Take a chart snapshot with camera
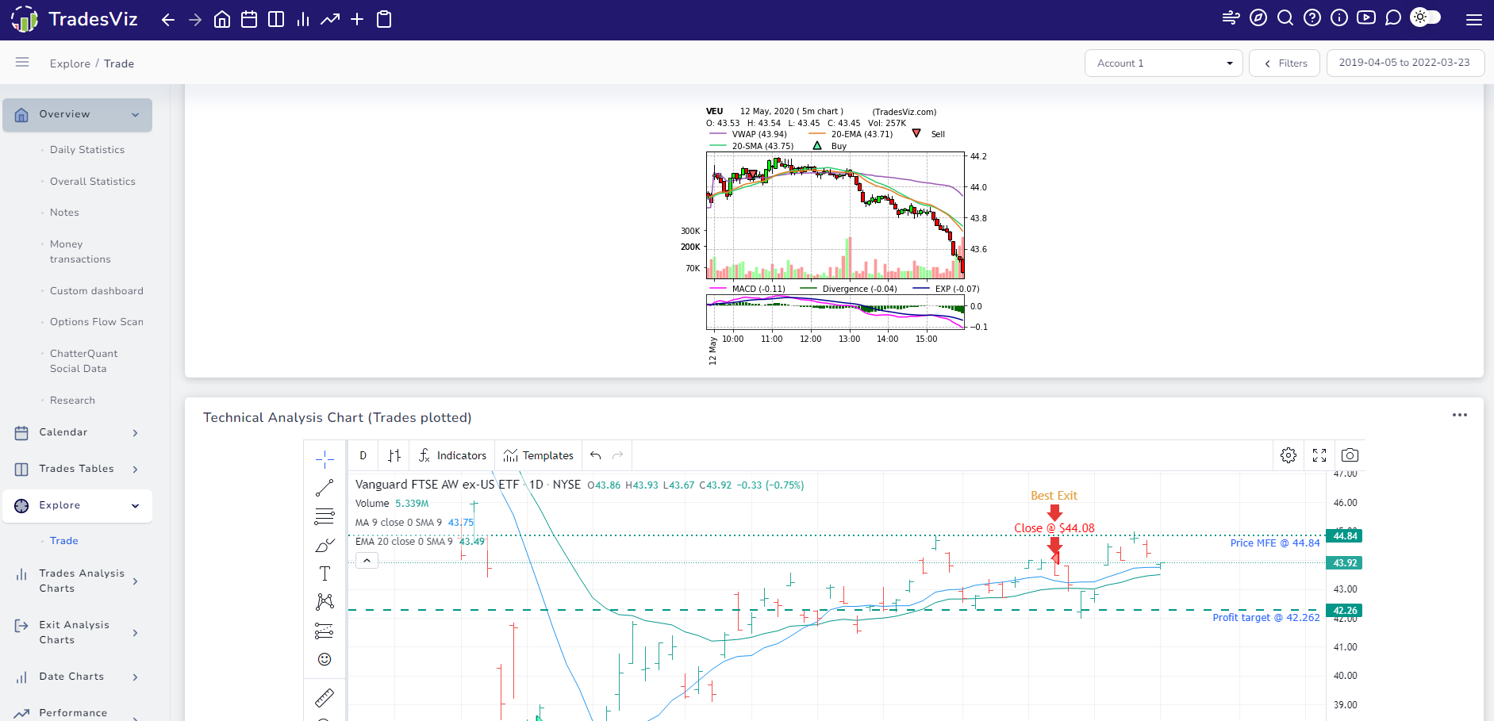Image resolution: width=1494 pixels, height=721 pixels. coord(1350,455)
